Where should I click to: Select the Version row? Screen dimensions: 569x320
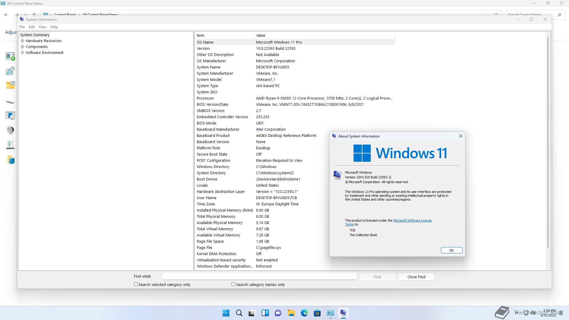[x=295, y=48]
